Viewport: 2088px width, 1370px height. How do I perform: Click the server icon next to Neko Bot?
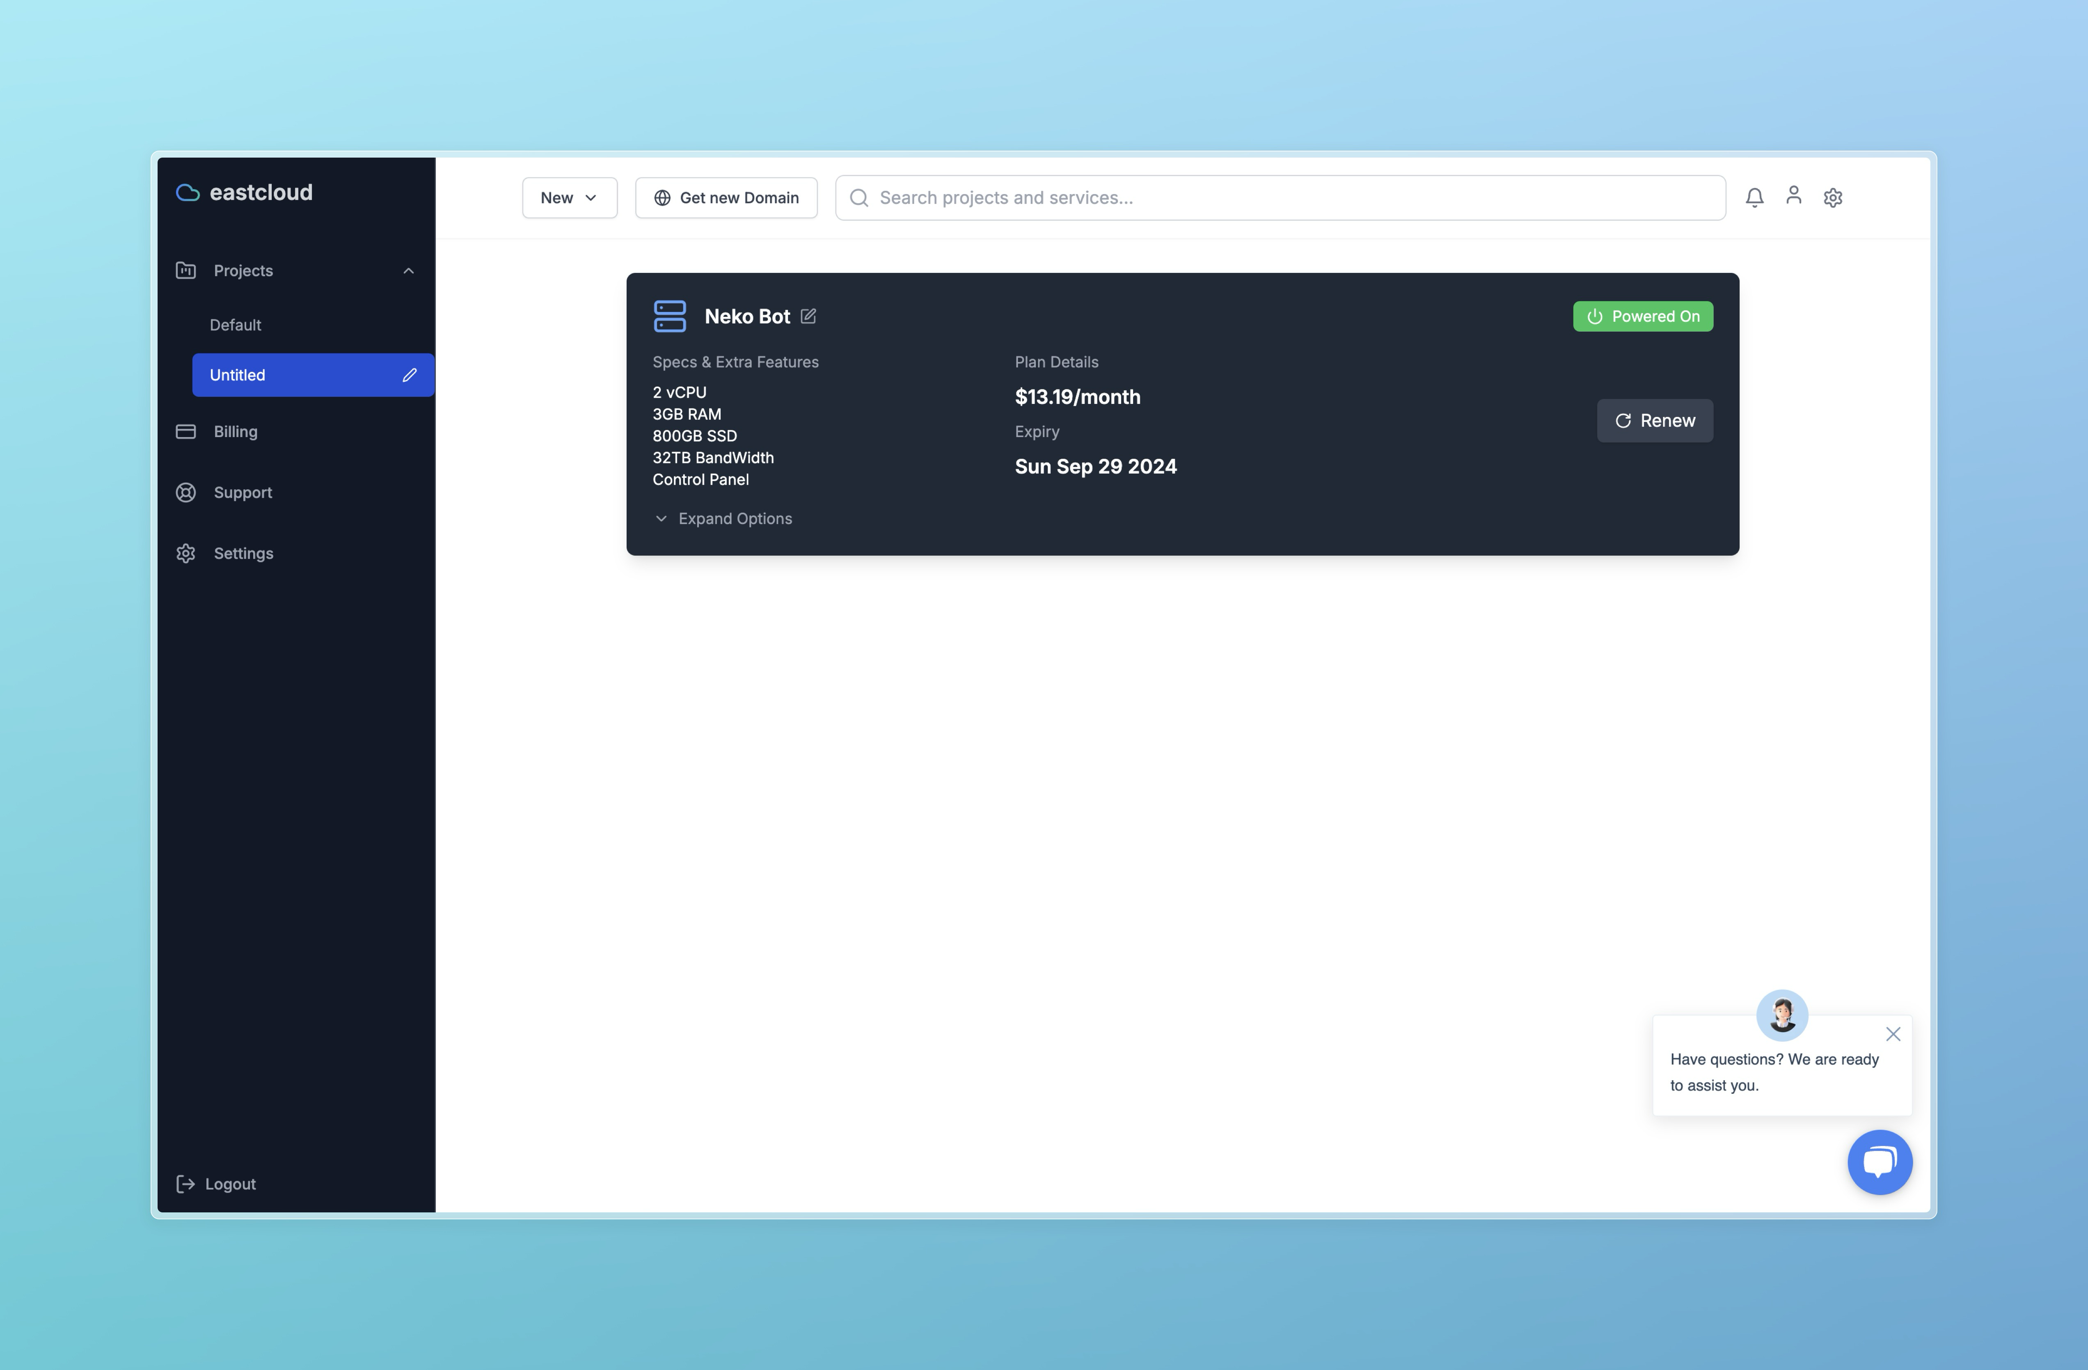tap(669, 316)
